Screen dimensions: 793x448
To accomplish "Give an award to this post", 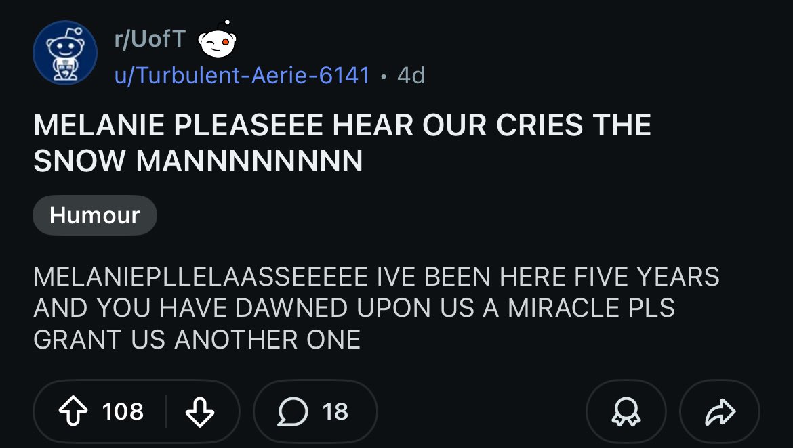I will pos(626,411).
